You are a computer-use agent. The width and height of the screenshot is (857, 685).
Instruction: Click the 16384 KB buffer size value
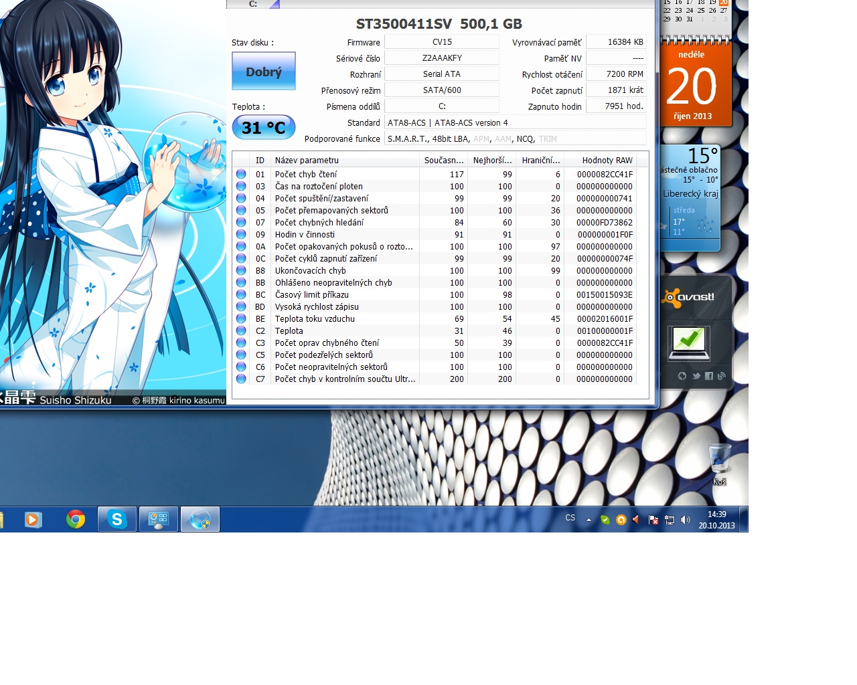616,41
